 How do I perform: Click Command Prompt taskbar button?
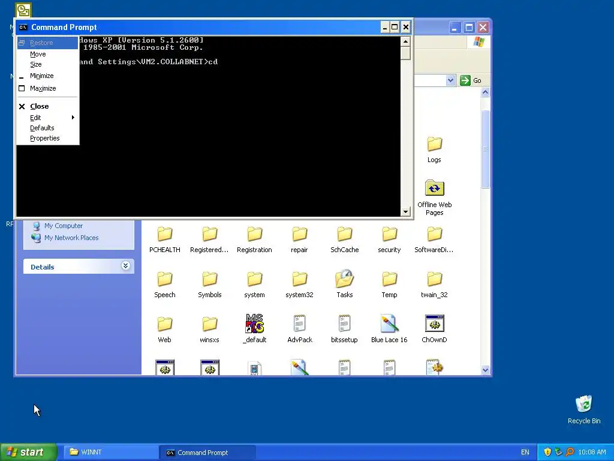(207, 453)
